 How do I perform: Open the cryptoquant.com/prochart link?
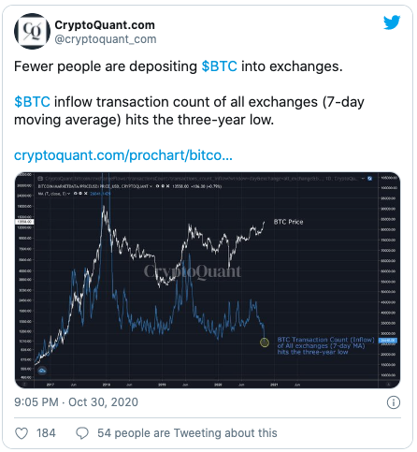pyautogui.click(x=123, y=155)
